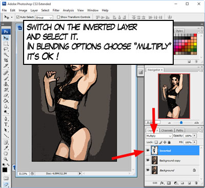Select the Move tool in the toolbox
The height and width of the screenshot is (188, 205).
coord(6,38)
